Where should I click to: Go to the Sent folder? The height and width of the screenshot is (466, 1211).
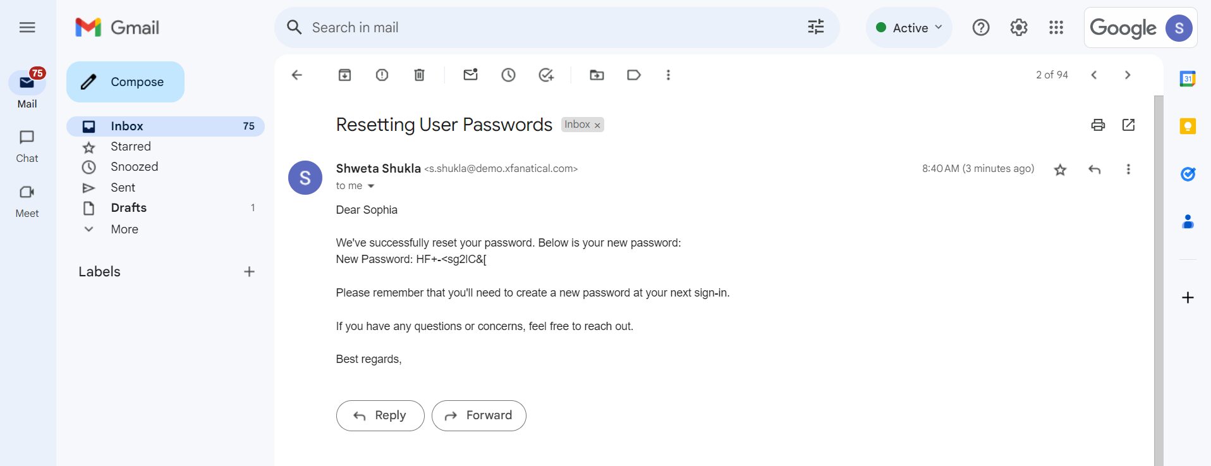pos(123,187)
